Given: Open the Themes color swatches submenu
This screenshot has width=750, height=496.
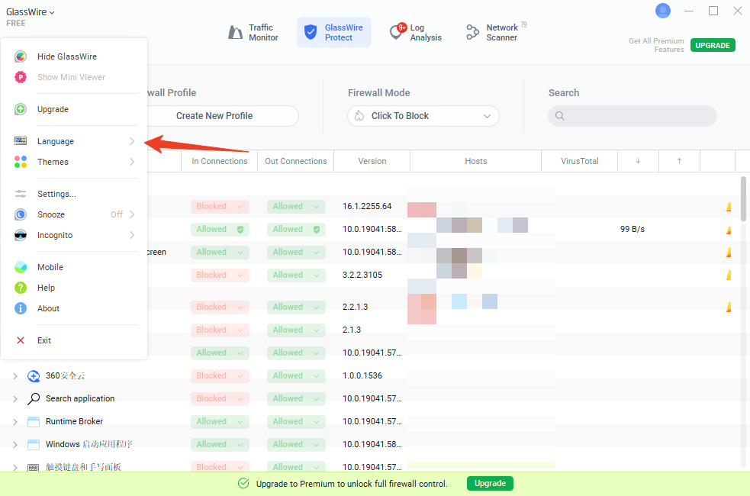Looking at the screenshot, I should [x=75, y=162].
